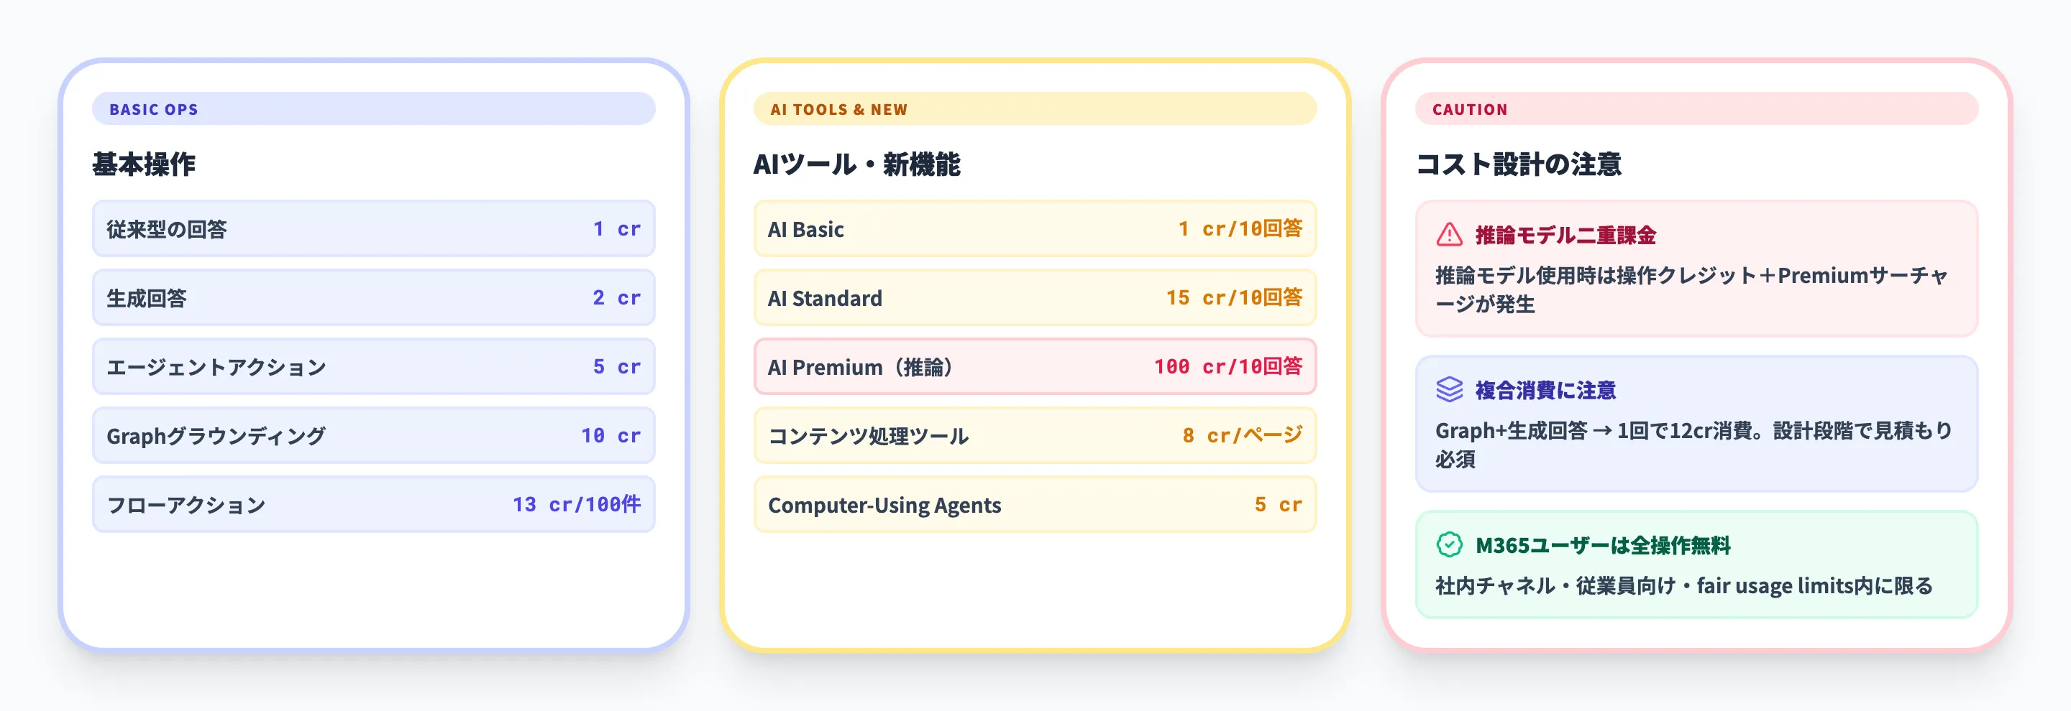Click the M365ユーザーは全操作無料 heading
The image size is (2071, 711).
pos(1602,546)
